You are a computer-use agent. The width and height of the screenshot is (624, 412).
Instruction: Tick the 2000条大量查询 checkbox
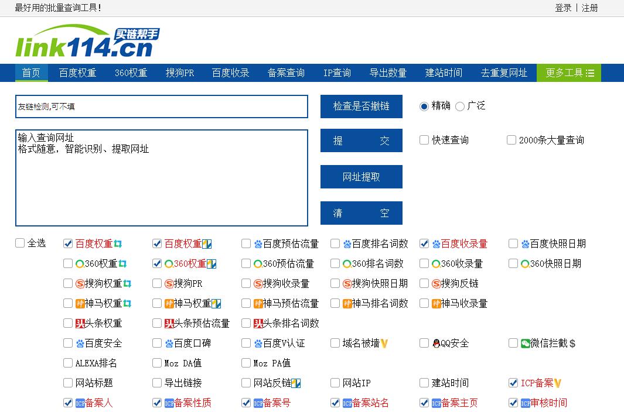pyautogui.click(x=512, y=140)
